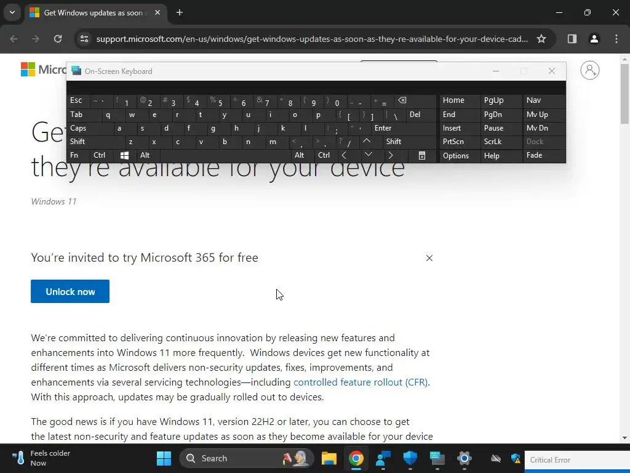Open the controlled feature rollout (CFR) link
Viewport: 630px width, 473px height.
point(361,382)
